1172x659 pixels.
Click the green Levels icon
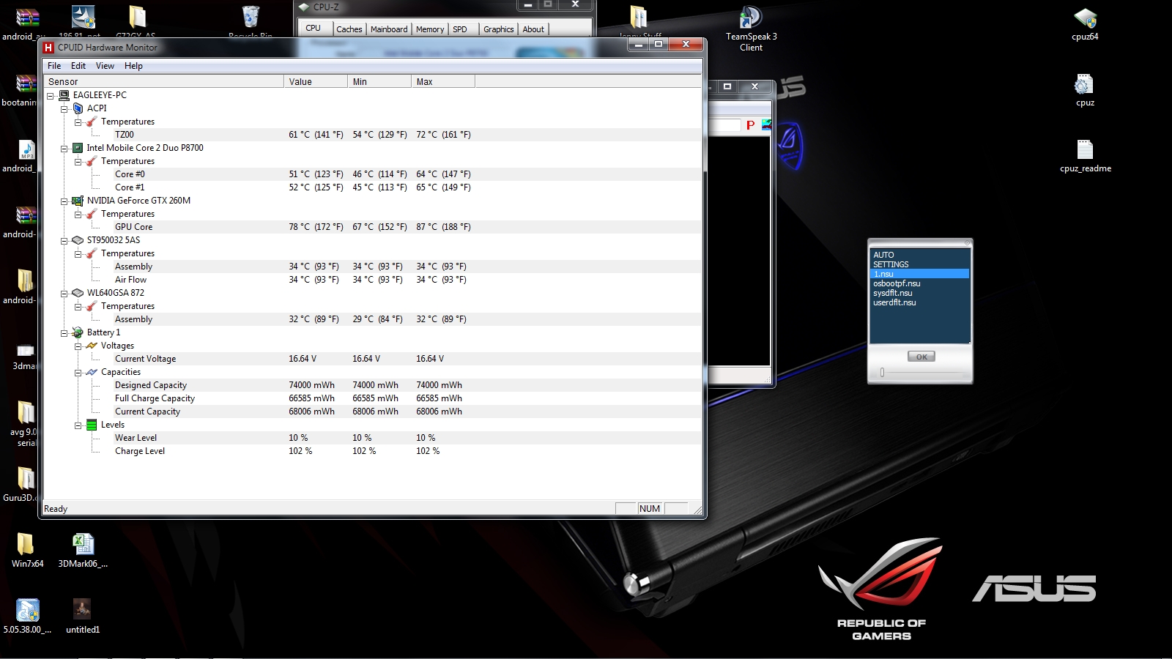(x=92, y=425)
